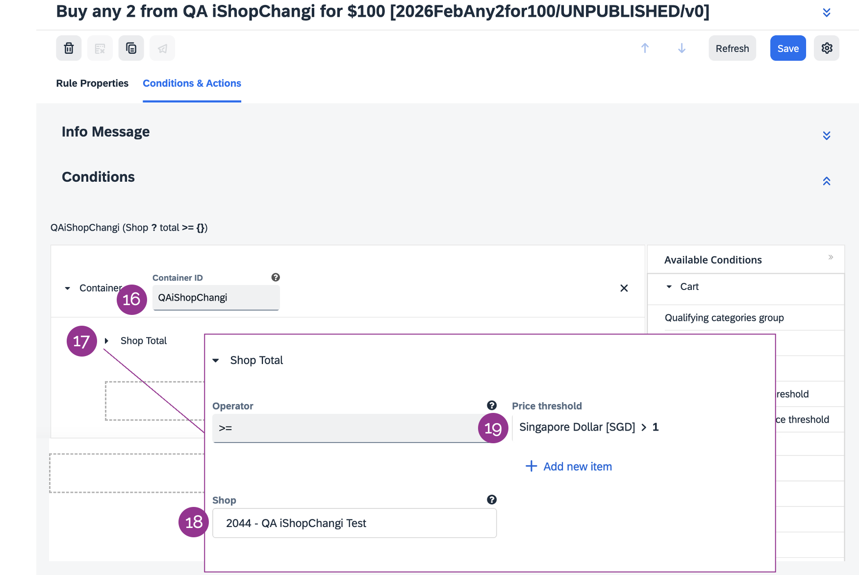Click help icon next to Container ID
The image size is (859, 575).
coord(276,277)
